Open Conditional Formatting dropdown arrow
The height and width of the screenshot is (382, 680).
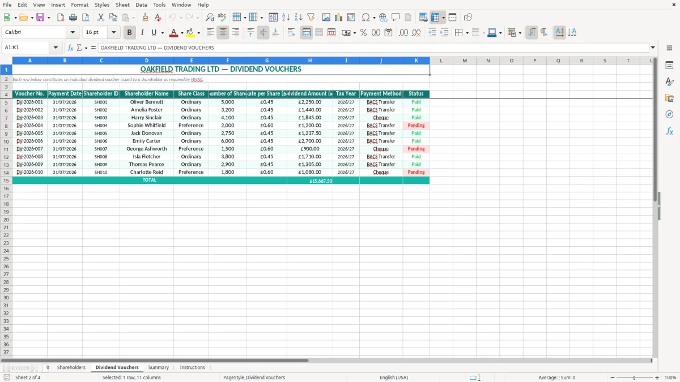coord(520,33)
